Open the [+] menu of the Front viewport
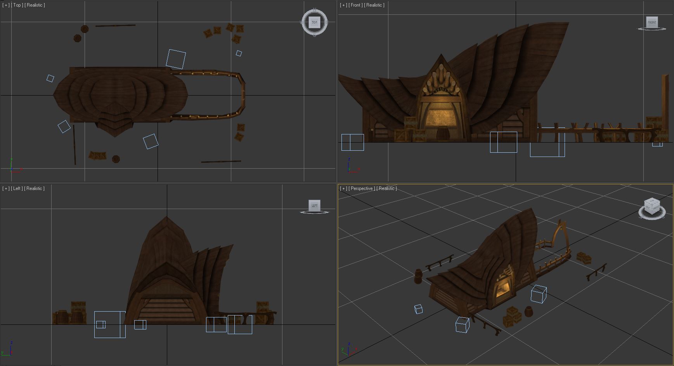The height and width of the screenshot is (366, 674). pyautogui.click(x=343, y=5)
